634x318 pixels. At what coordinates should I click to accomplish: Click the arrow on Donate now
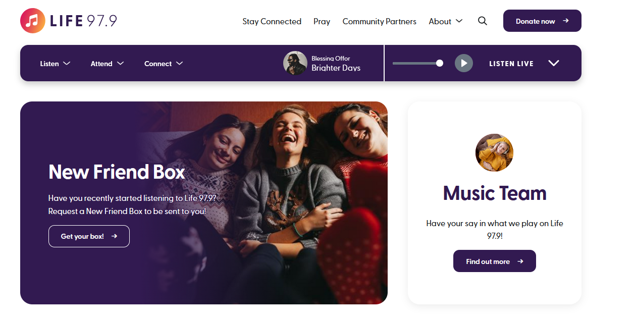pos(566,21)
